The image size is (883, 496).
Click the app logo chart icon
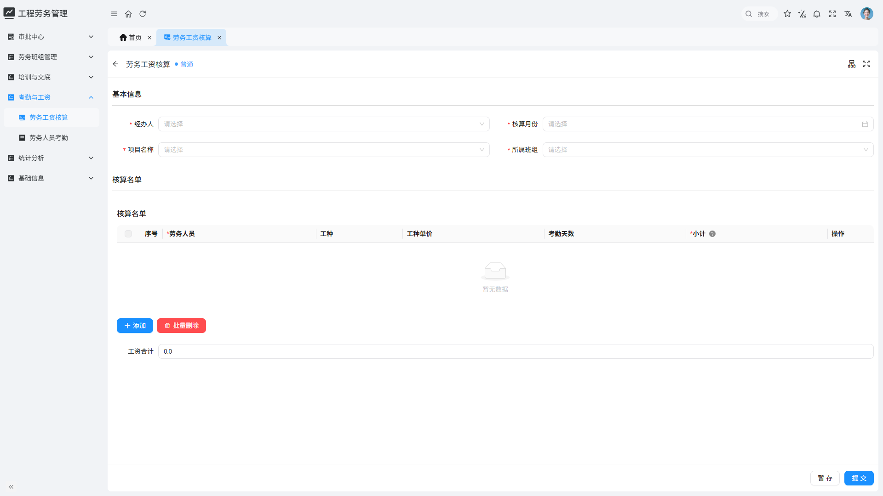9,13
